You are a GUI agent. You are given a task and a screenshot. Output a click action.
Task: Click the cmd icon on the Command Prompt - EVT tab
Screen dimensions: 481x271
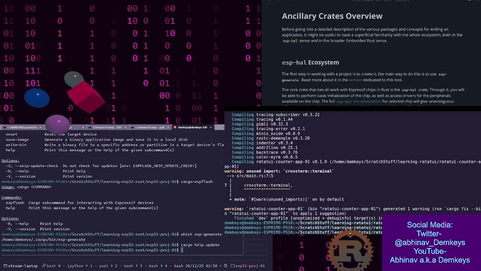(x=90, y=127)
